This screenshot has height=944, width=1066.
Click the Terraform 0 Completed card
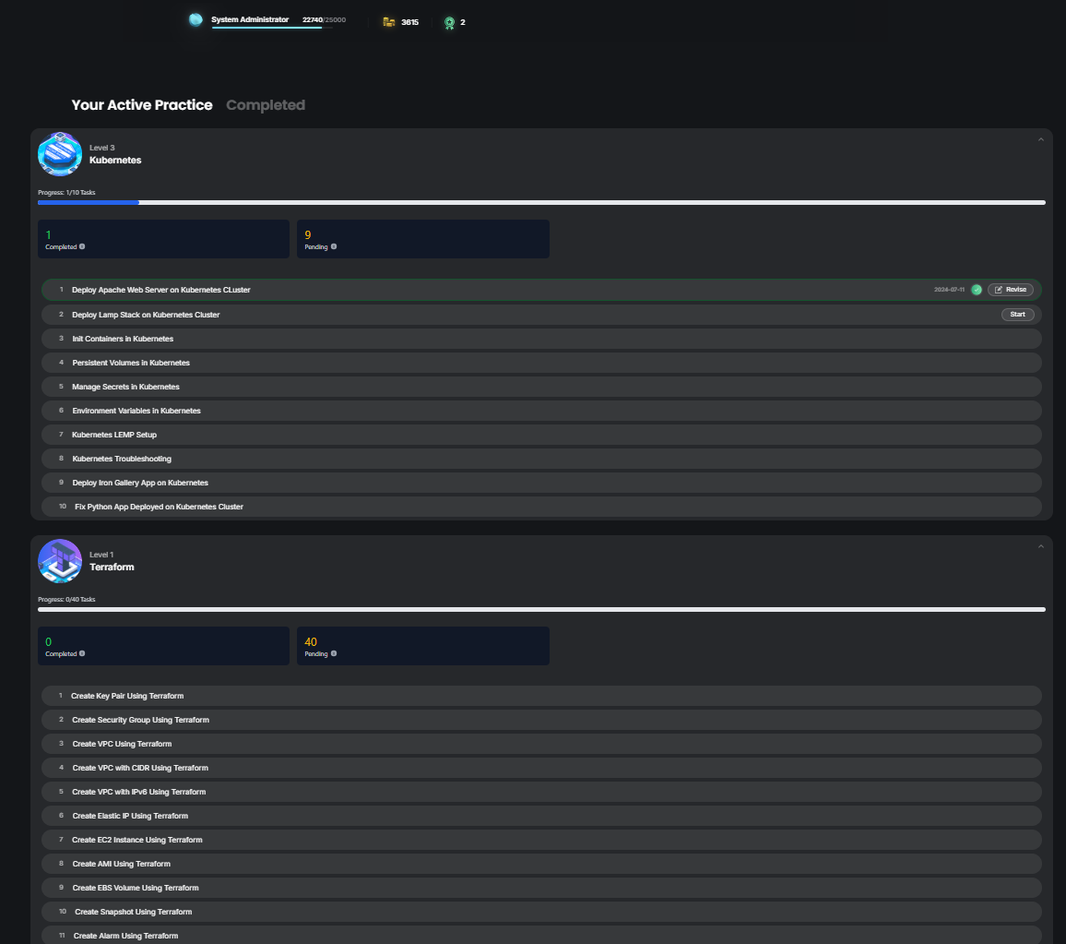pos(164,645)
